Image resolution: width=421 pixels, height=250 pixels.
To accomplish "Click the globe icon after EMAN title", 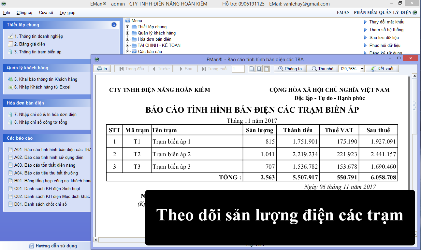I will click(415, 13).
